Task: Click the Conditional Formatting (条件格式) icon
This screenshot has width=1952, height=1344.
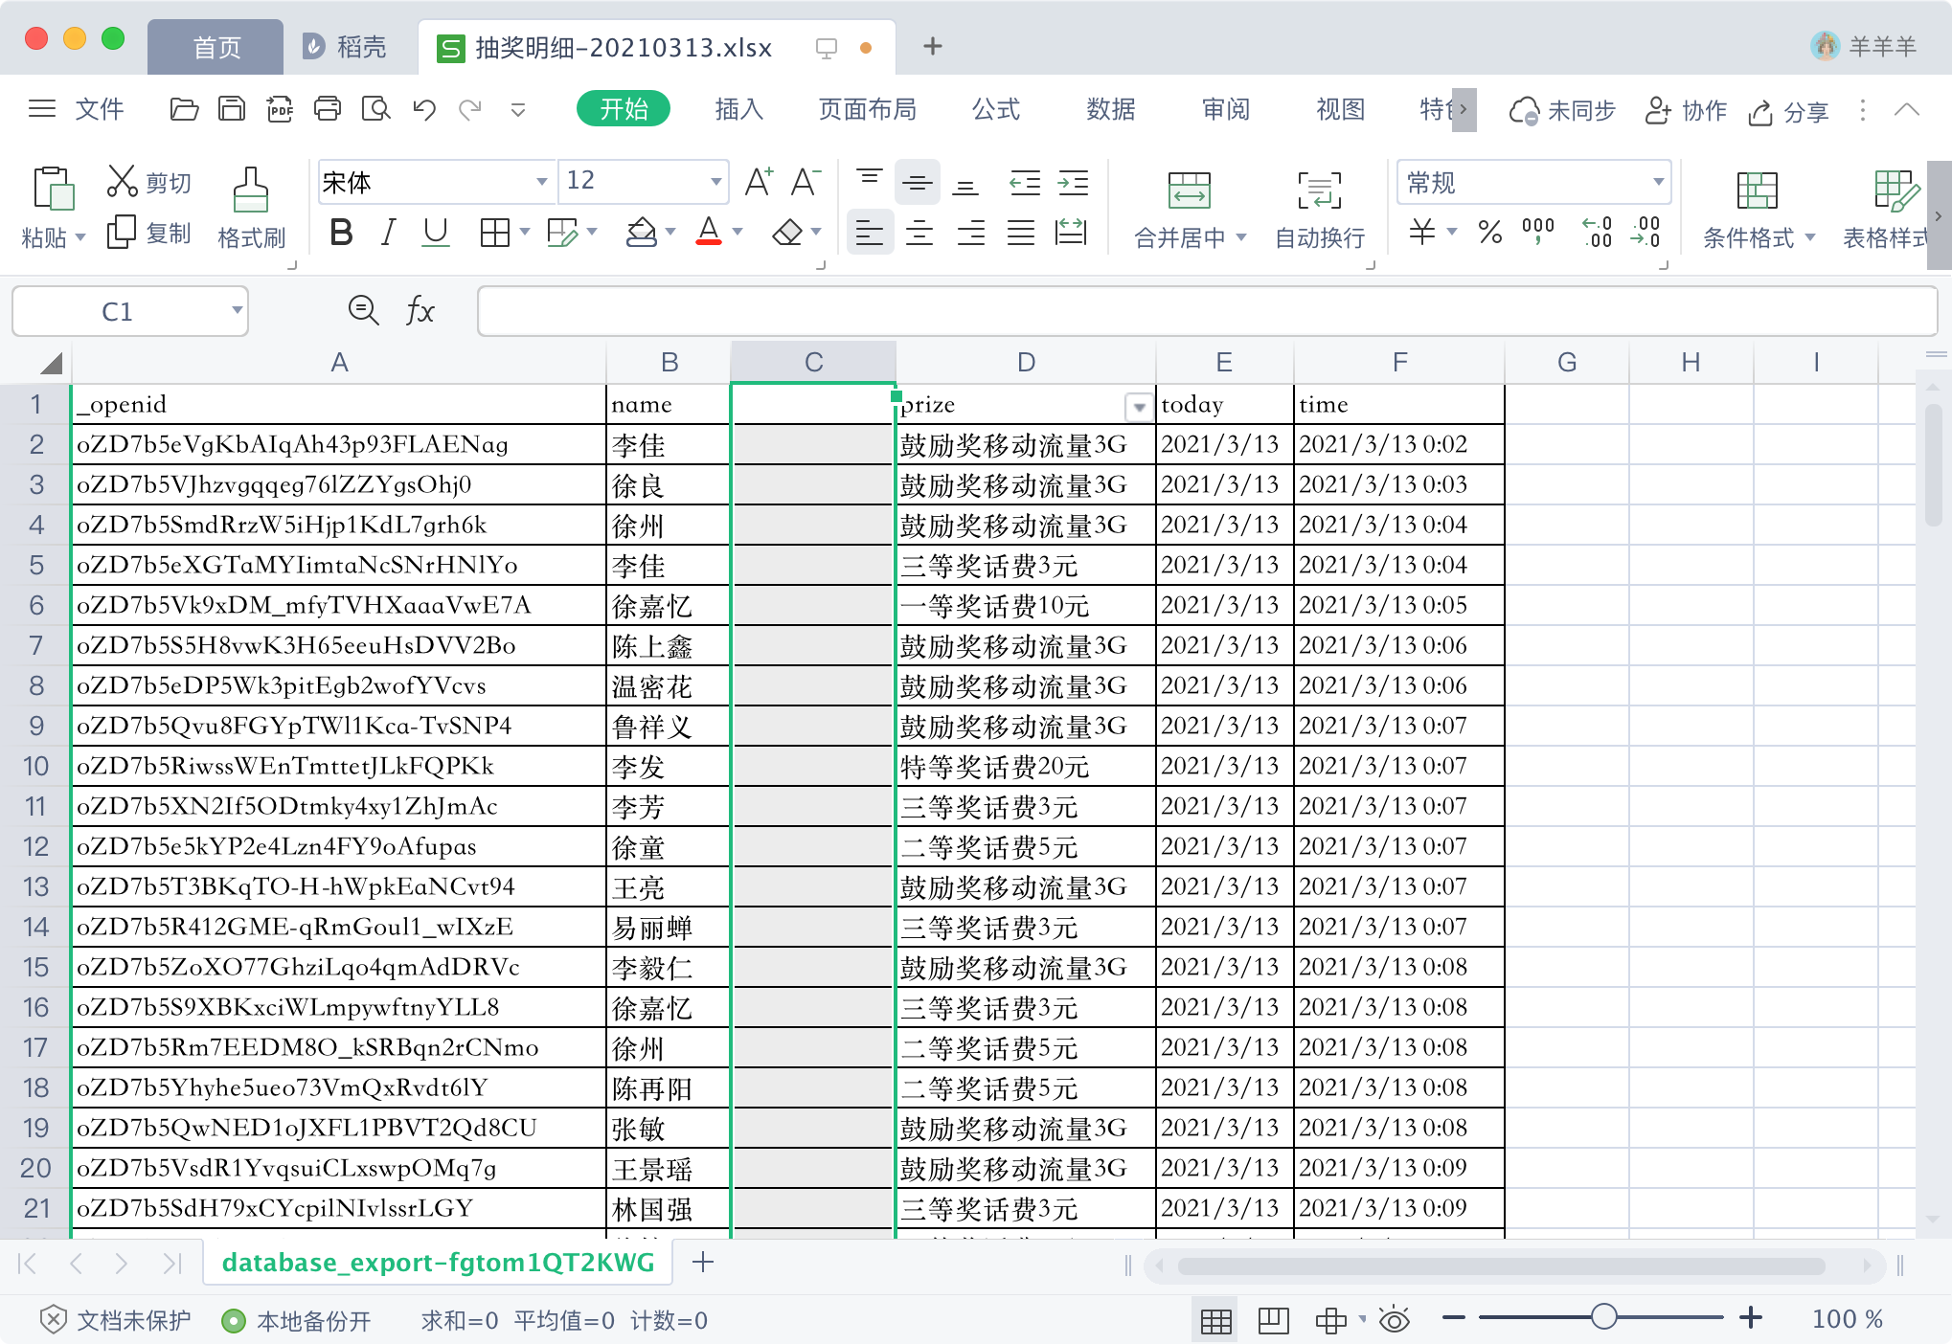Action: 1757,190
